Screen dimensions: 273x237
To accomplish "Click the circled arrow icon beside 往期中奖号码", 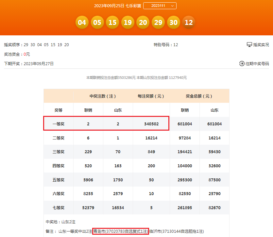I will click(242, 64).
